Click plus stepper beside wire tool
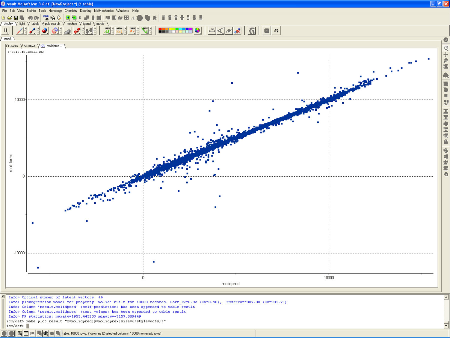The image size is (450, 338). tap(25, 29)
